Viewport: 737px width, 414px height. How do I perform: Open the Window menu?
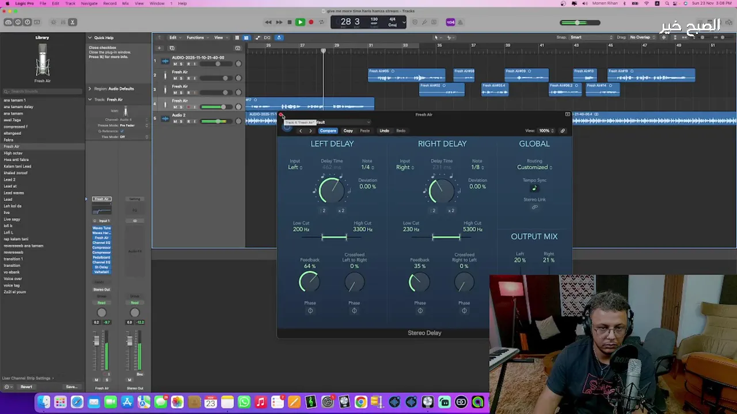157,3
